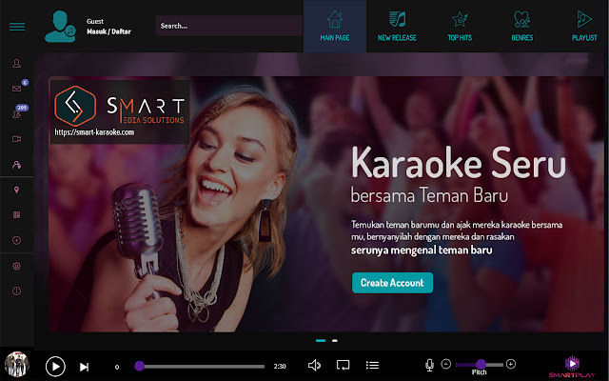Open the New Release tab
The width and height of the screenshot is (609, 381).
[398, 26]
